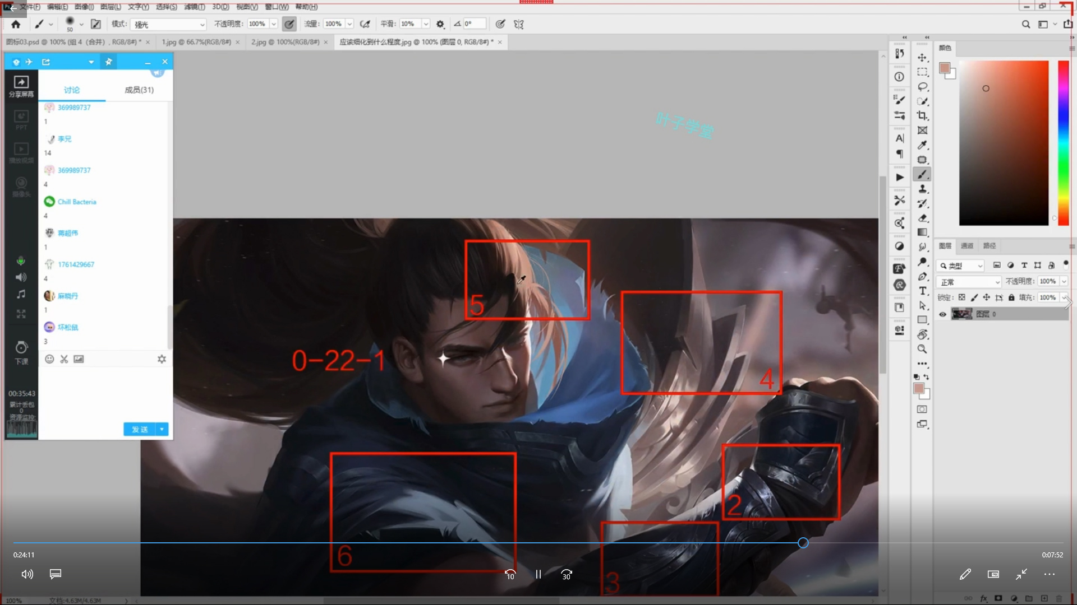Click the Home icon in options bar
This screenshot has height=605, width=1077.
pos(16,24)
